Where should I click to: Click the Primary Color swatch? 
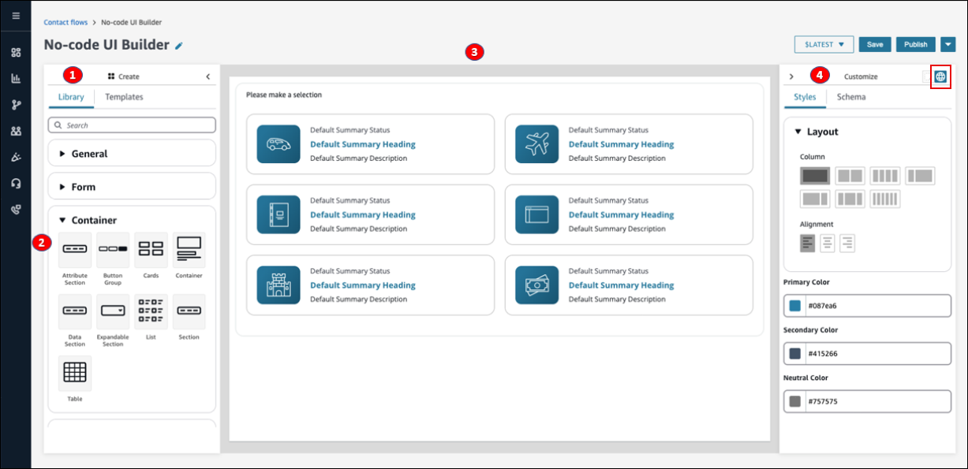pos(795,306)
